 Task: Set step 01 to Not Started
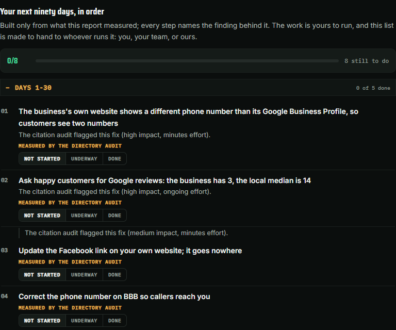point(42,159)
